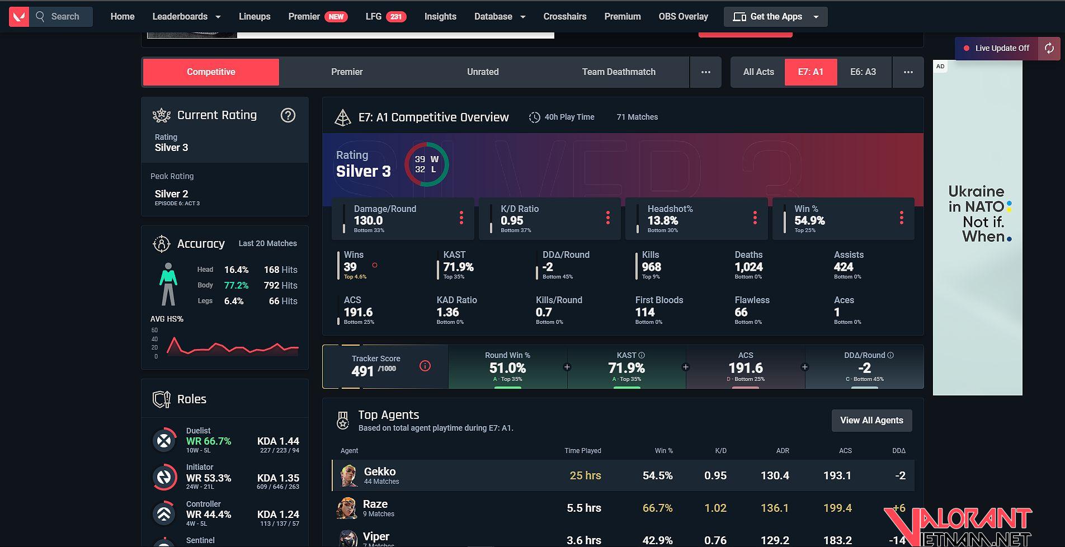Click the Get the Apps devices icon

[739, 17]
